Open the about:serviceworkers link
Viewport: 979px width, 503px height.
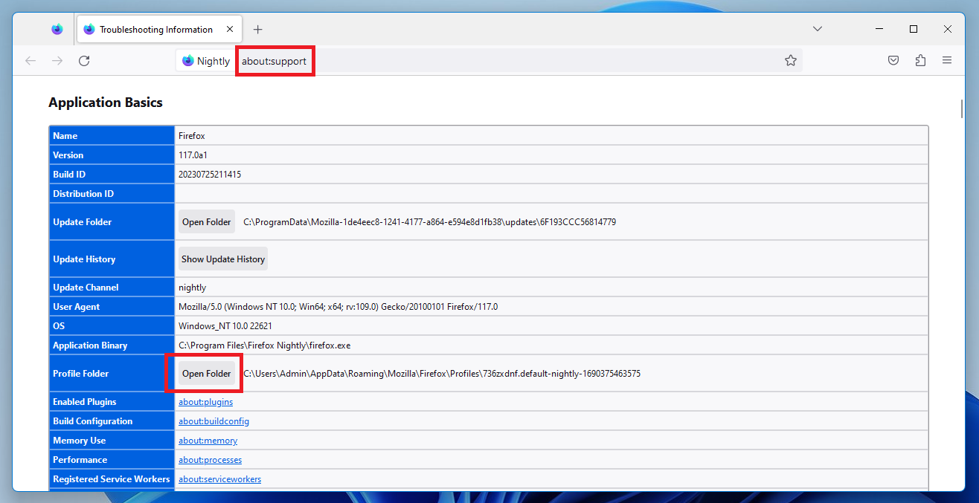tap(219, 479)
